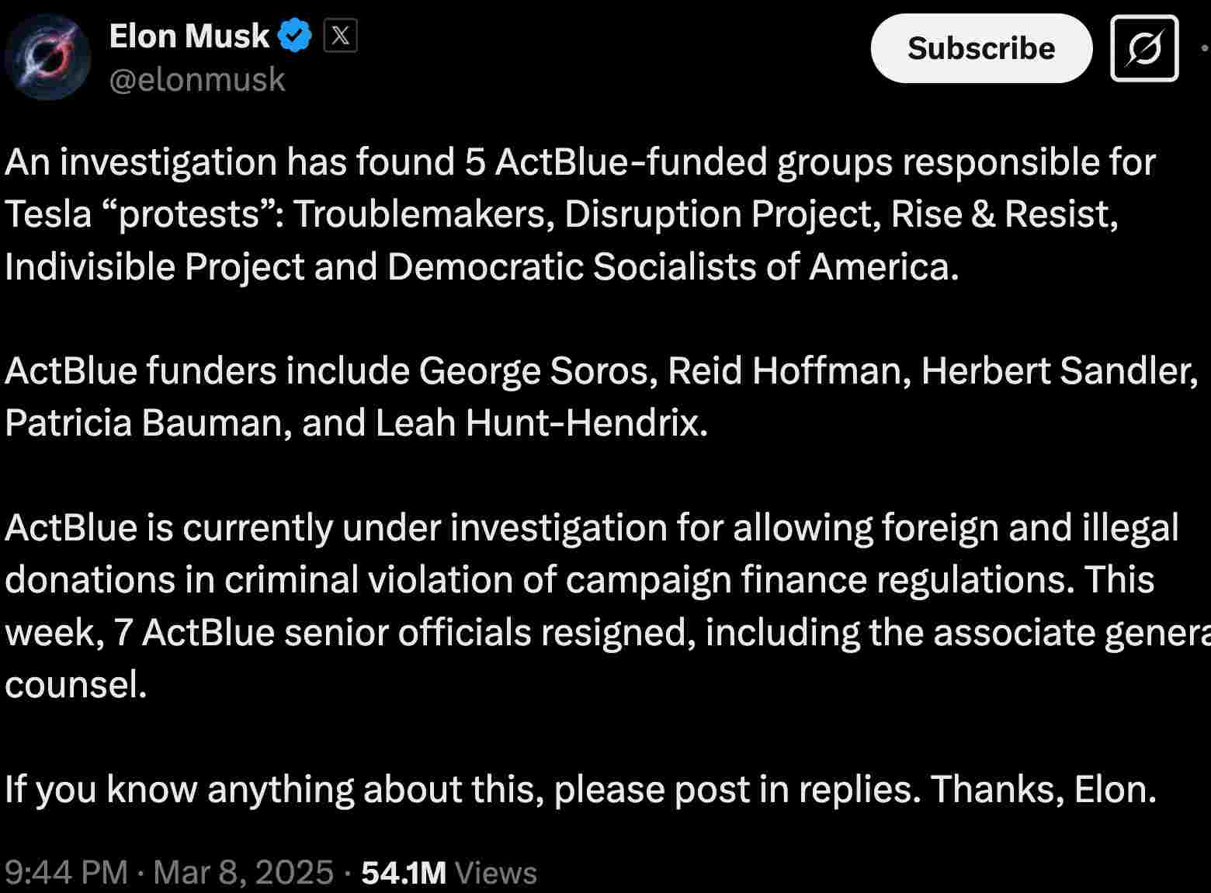The image size is (1211, 893).
Task: Click the paragraph starting 'An investigation has found'
Action: [581, 214]
